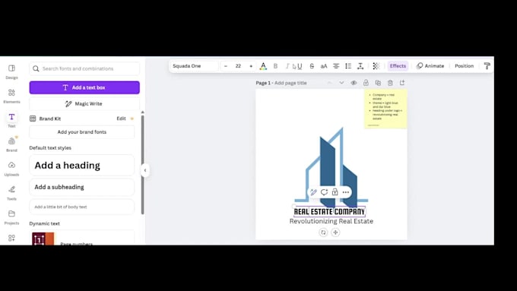Toggle bulleted list formatting

[x=348, y=66]
